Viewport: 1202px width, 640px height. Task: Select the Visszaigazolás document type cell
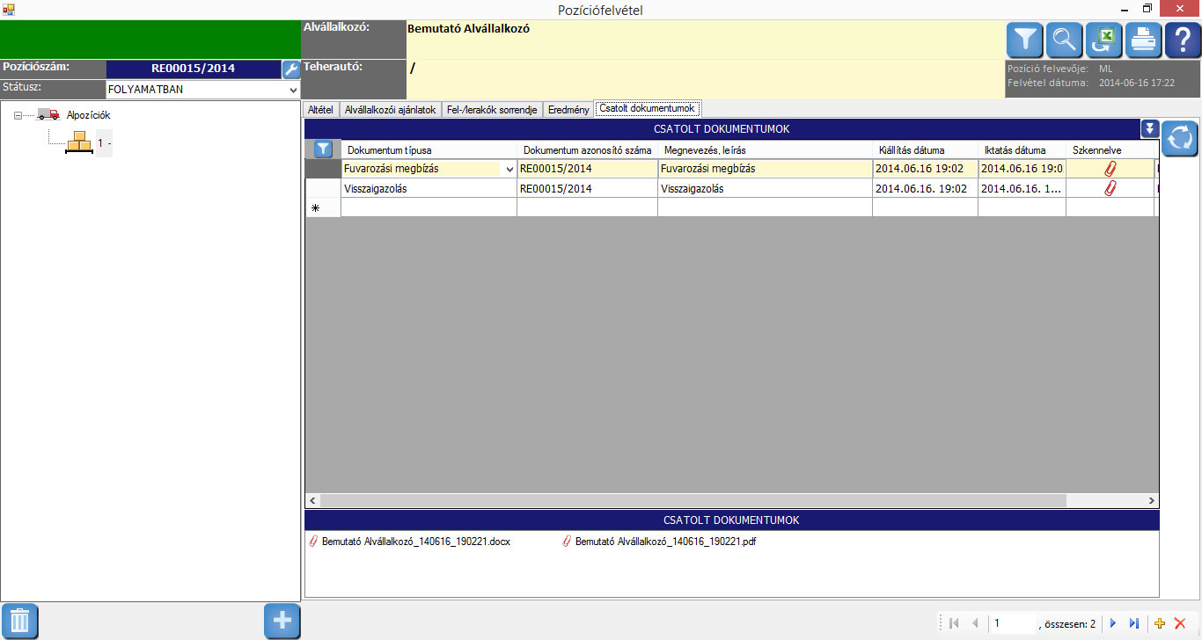click(429, 188)
